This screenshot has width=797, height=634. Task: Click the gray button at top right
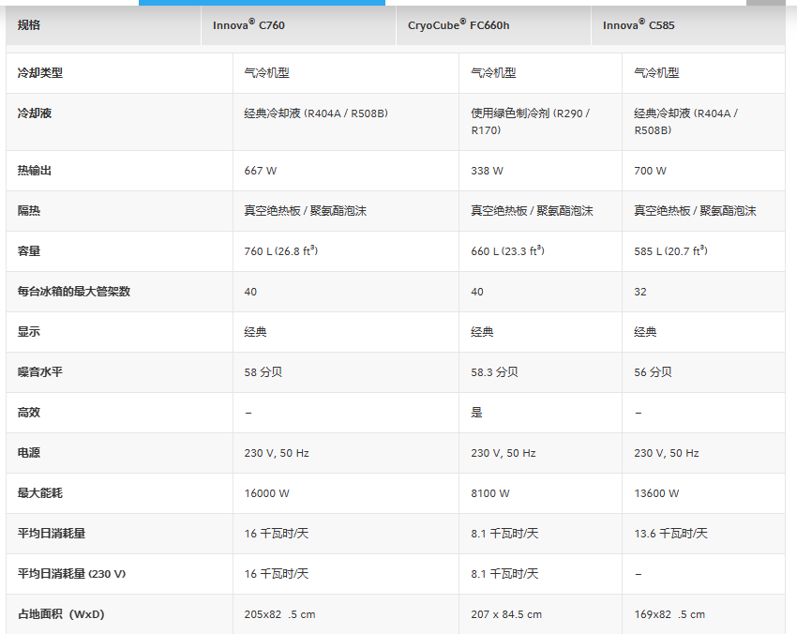point(765,3)
